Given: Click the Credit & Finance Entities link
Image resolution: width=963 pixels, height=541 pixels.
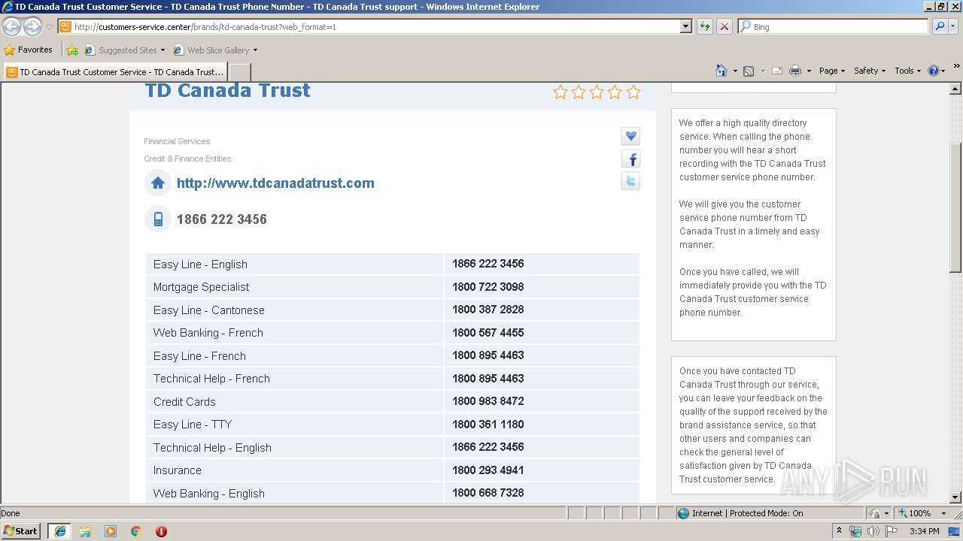Looking at the screenshot, I should point(187,159).
